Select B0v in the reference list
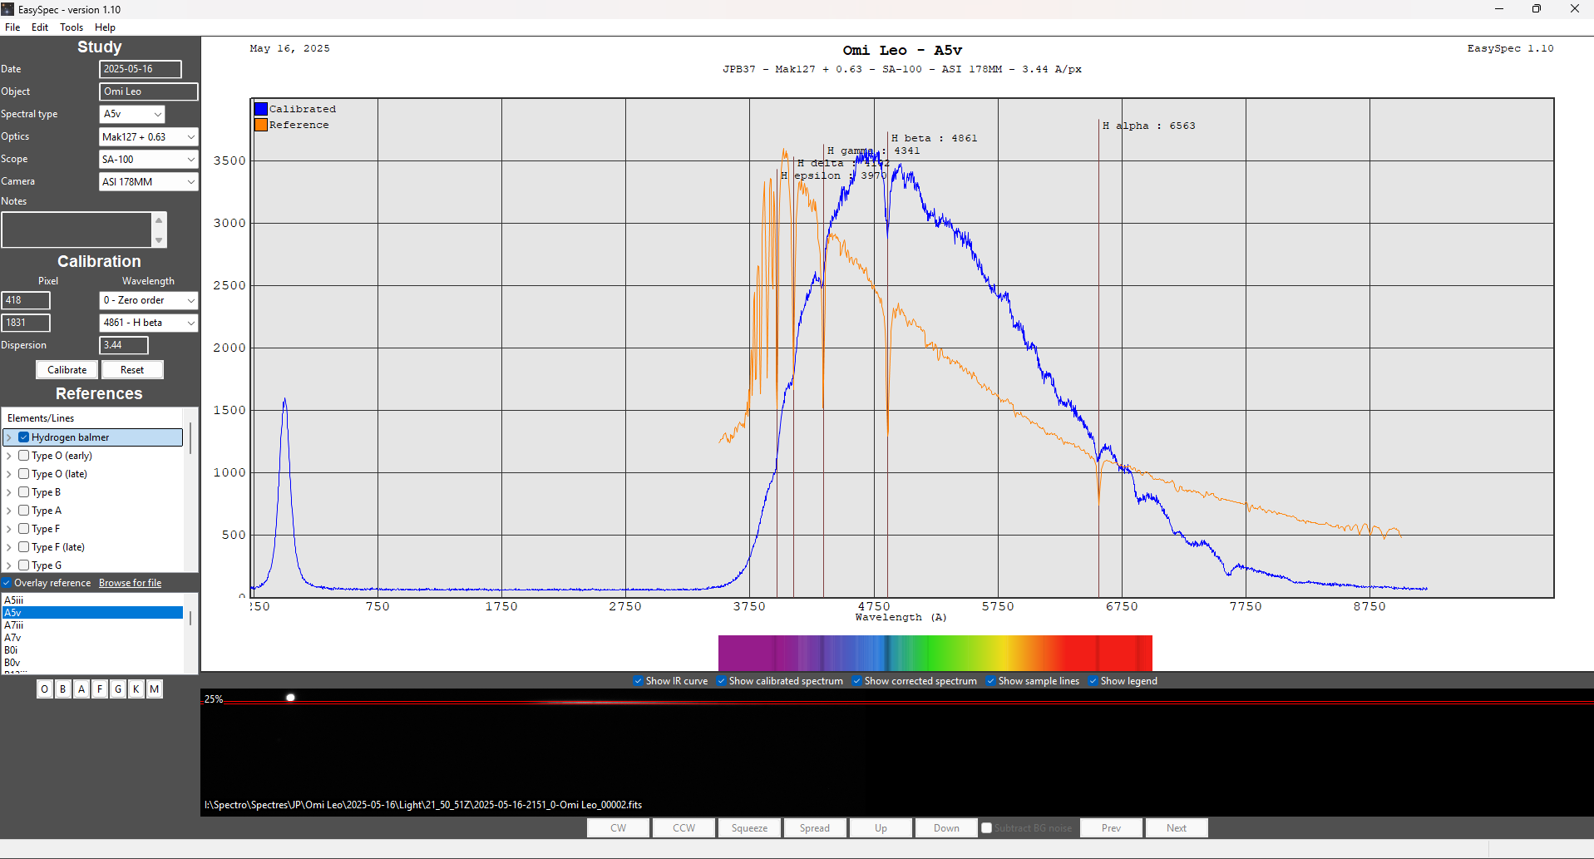The height and width of the screenshot is (859, 1594). tap(92, 663)
